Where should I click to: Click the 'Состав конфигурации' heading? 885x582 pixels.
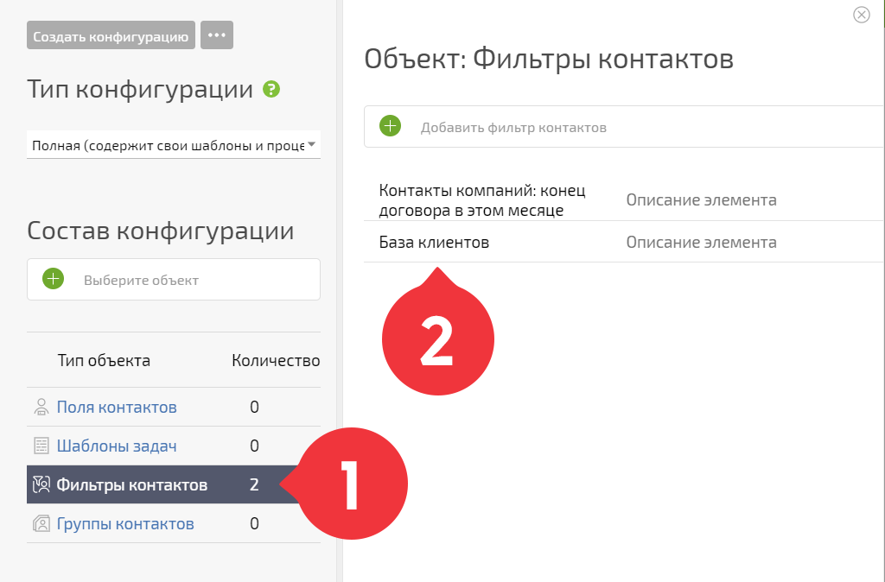tap(160, 231)
